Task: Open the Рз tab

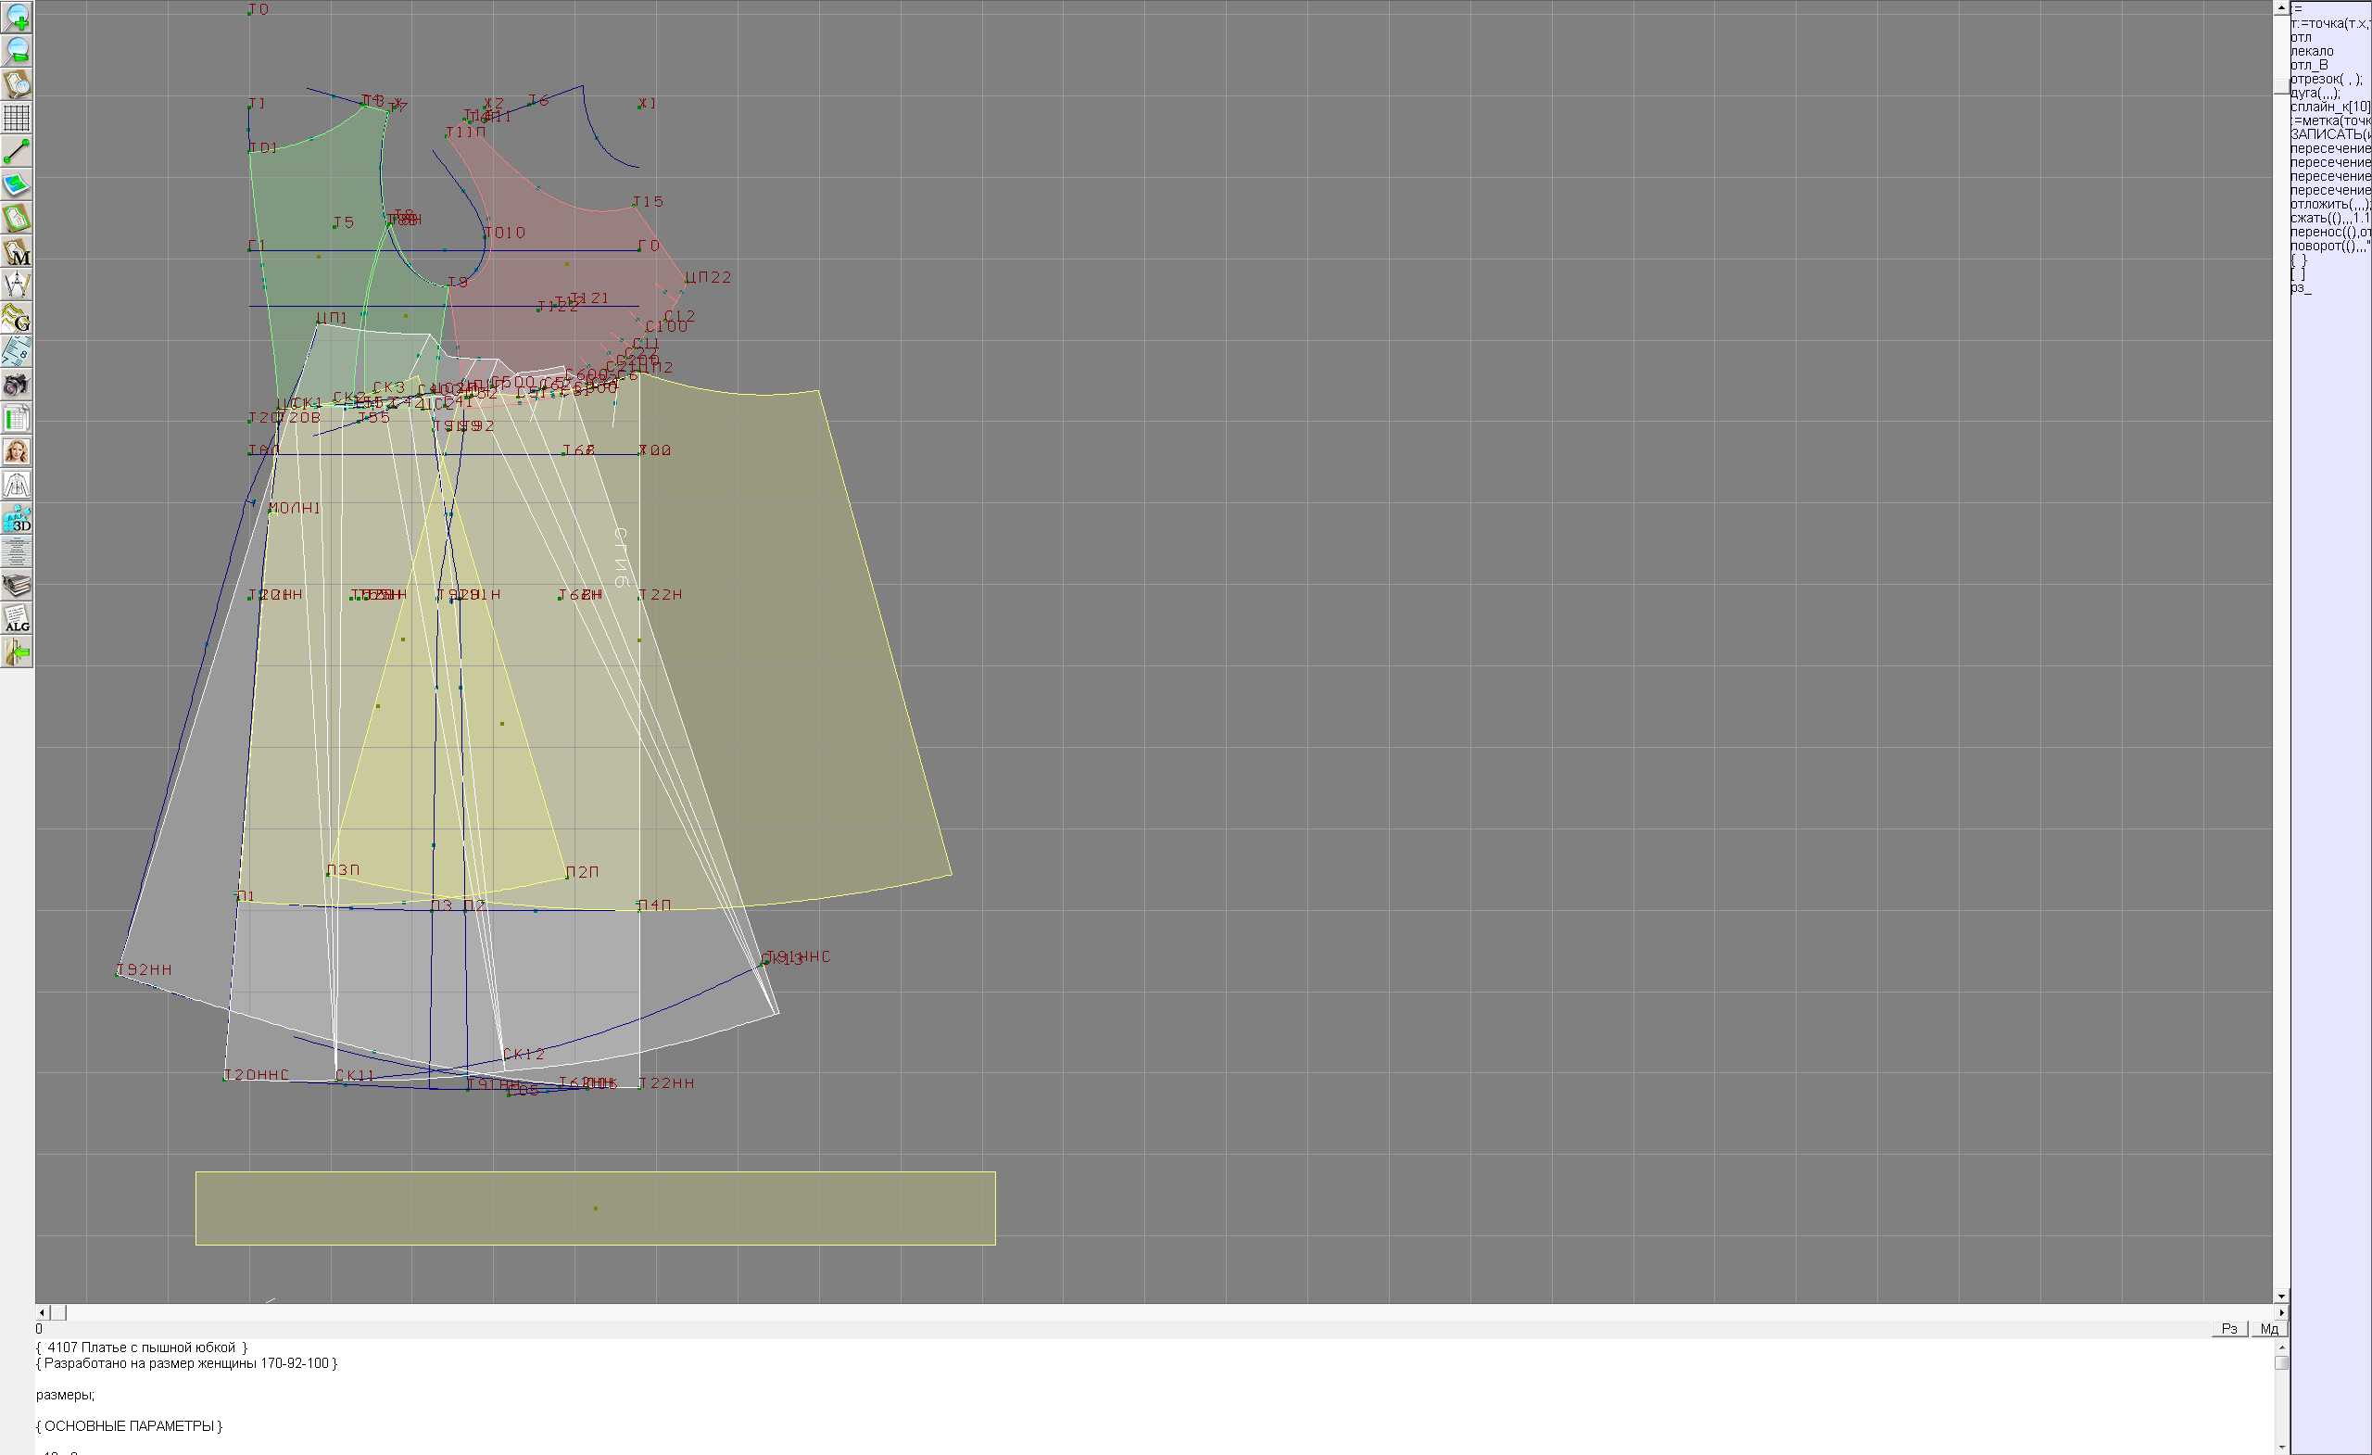Action: [2228, 1329]
